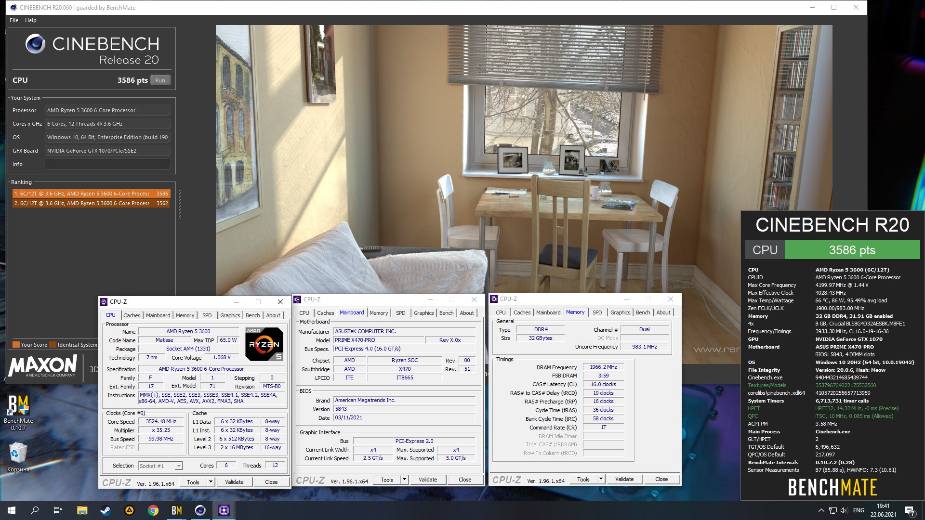Screen dimensions: 925x520
Task: Switch to CPU-Z in the taskbar
Action: 224,510
